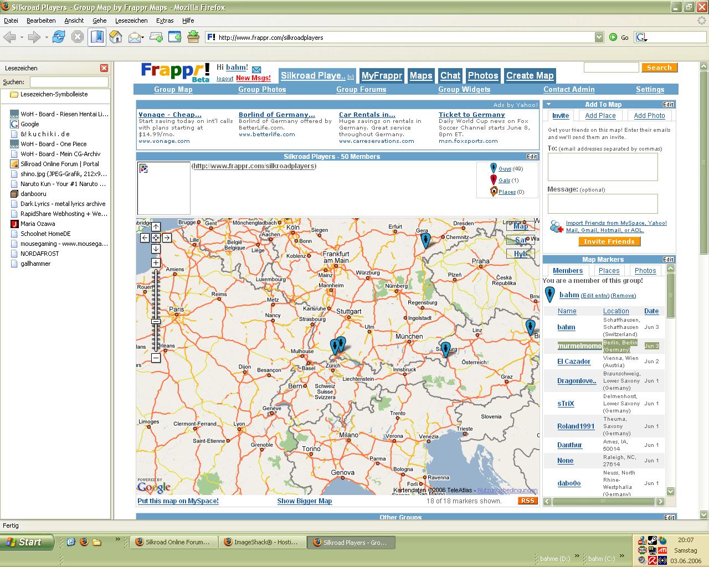Open the MyFrappr navigation link

coord(382,76)
